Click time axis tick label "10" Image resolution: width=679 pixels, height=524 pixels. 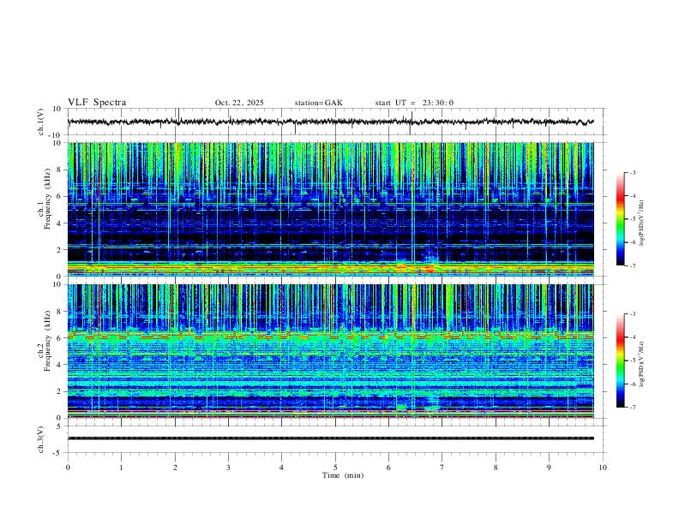(603, 467)
